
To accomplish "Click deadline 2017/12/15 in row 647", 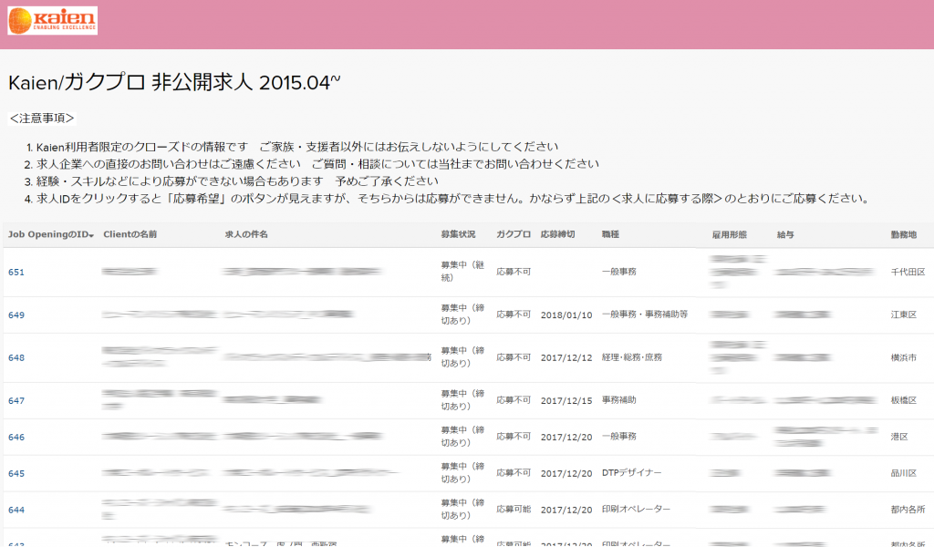I will (x=566, y=400).
